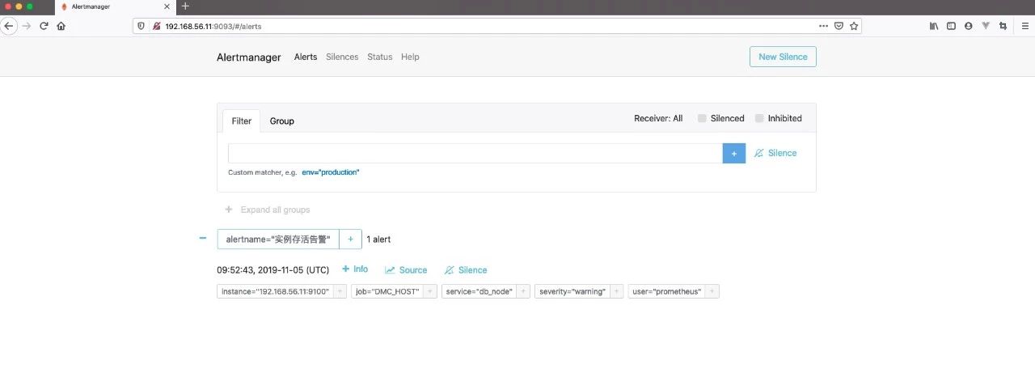Open the Silences navigation item

tap(342, 57)
